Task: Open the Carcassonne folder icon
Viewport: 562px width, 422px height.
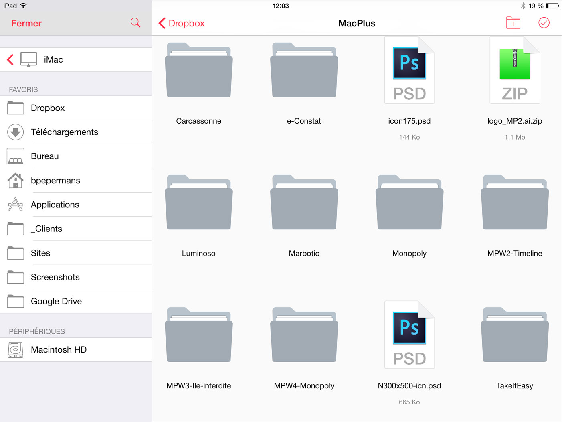Action: 199,70
